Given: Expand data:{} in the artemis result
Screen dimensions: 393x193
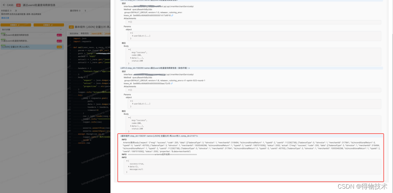Looking at the screenshot, I should pyautogui.click(x=129, y=166).
